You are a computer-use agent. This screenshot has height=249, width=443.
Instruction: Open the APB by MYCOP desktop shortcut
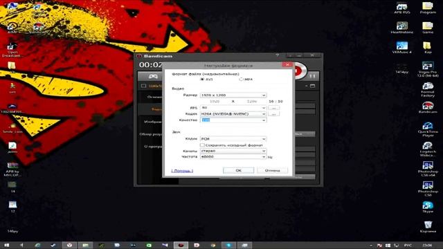point(12,169)
